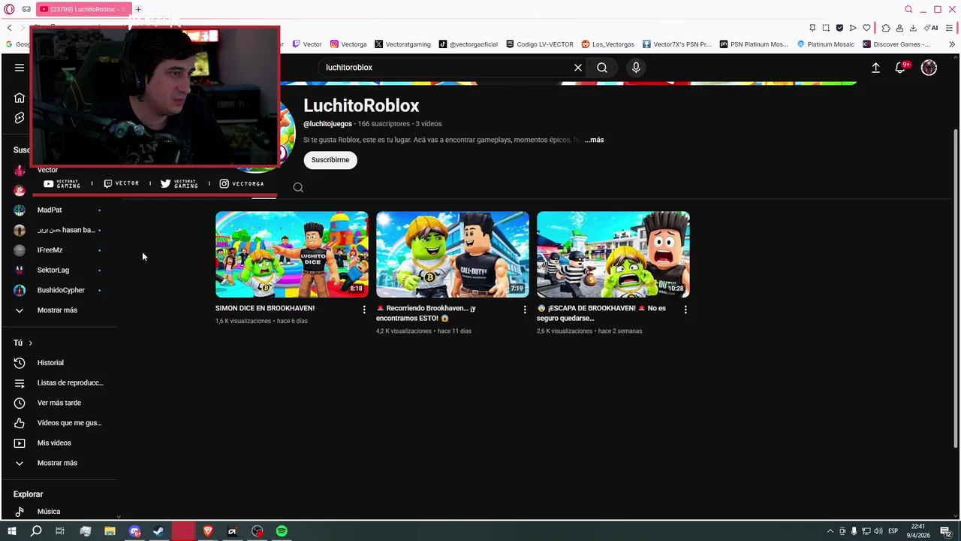Viewport: 961px width, 541px height.
Task: Open options menu for SIMON DICE video
Action: (x=364, y=310)
